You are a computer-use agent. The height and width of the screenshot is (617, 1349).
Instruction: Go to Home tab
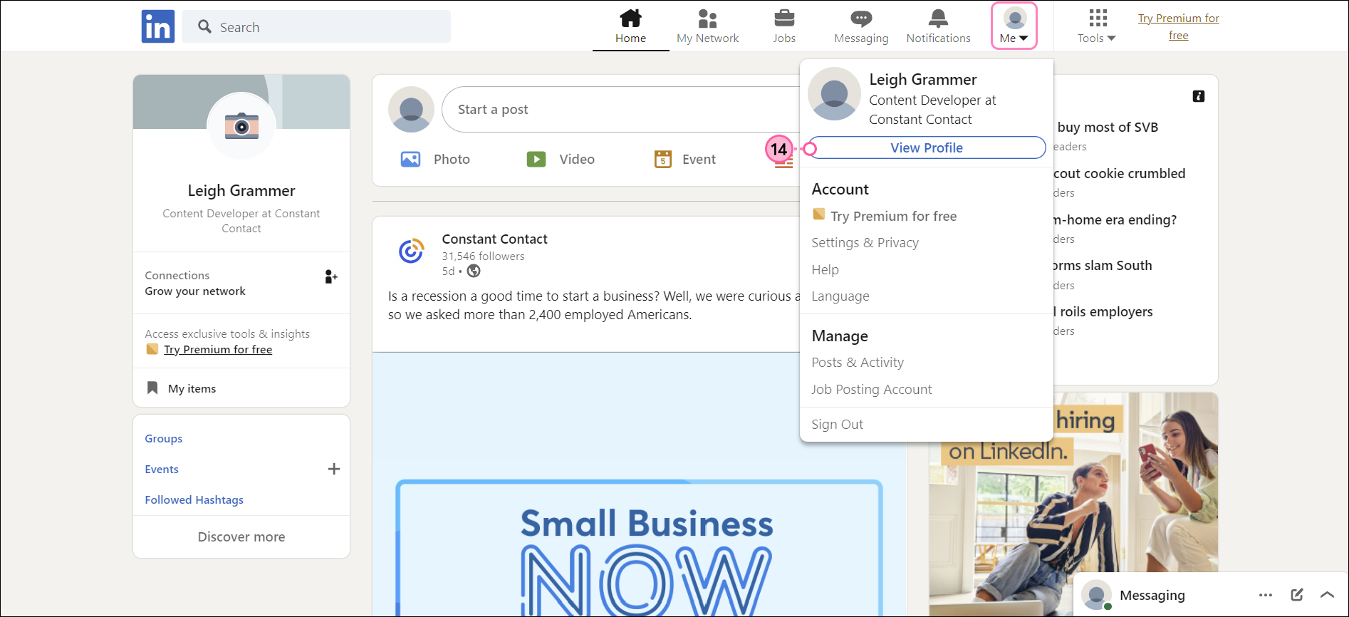631,27
